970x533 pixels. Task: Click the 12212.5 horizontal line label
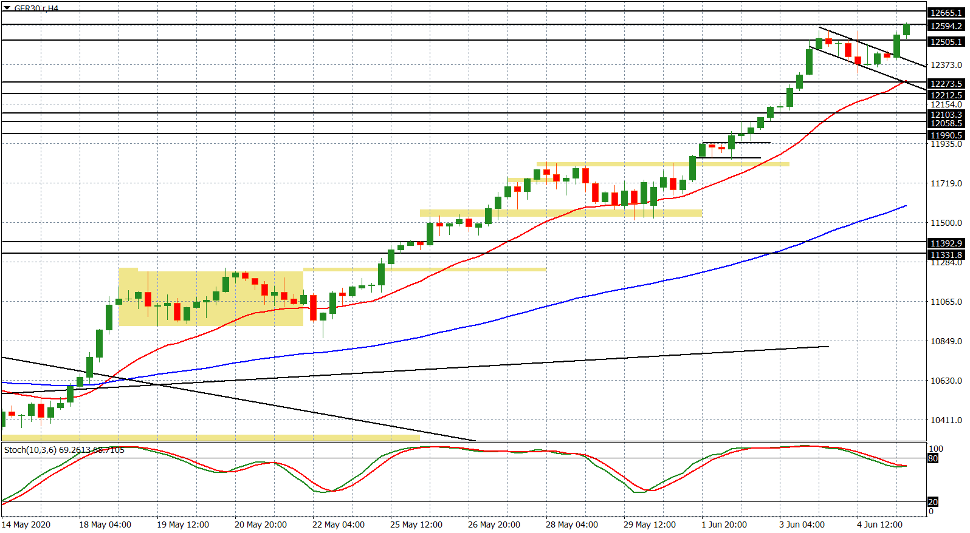pos(946,95)
